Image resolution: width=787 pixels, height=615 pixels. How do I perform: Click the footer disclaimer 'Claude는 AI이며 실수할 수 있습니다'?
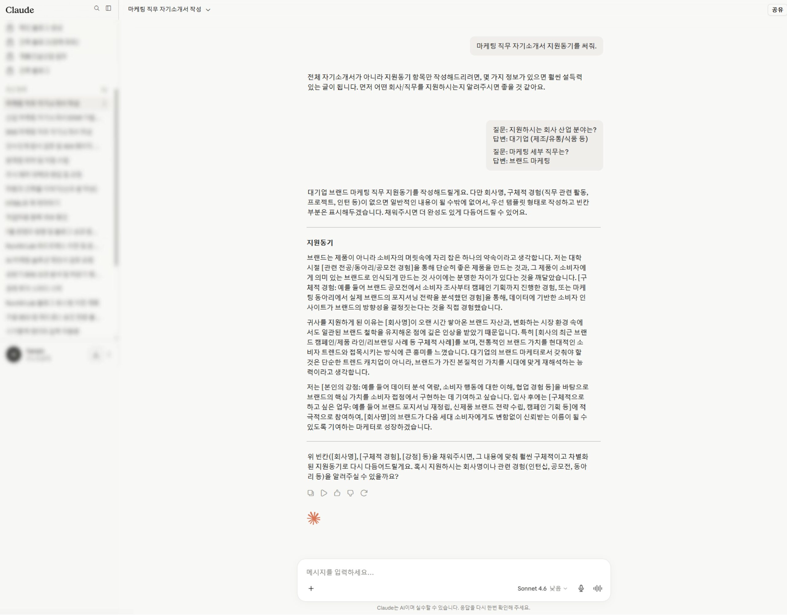pyautogui.click(x=418, y=608)
